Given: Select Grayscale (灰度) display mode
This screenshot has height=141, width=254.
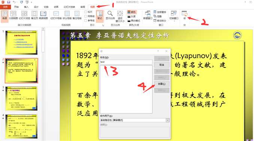Looking at the screenshot, I should coord(131,16).
